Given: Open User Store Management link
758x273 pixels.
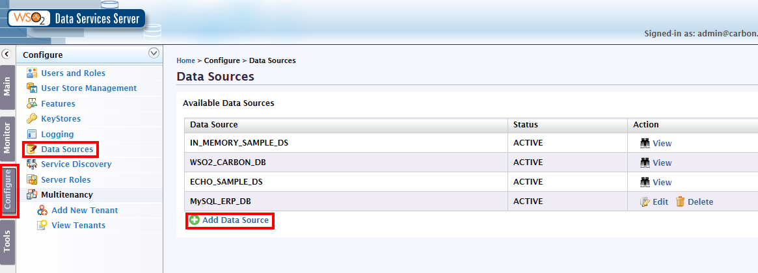Looking at the screenshot, I should (x=89, y=88).
